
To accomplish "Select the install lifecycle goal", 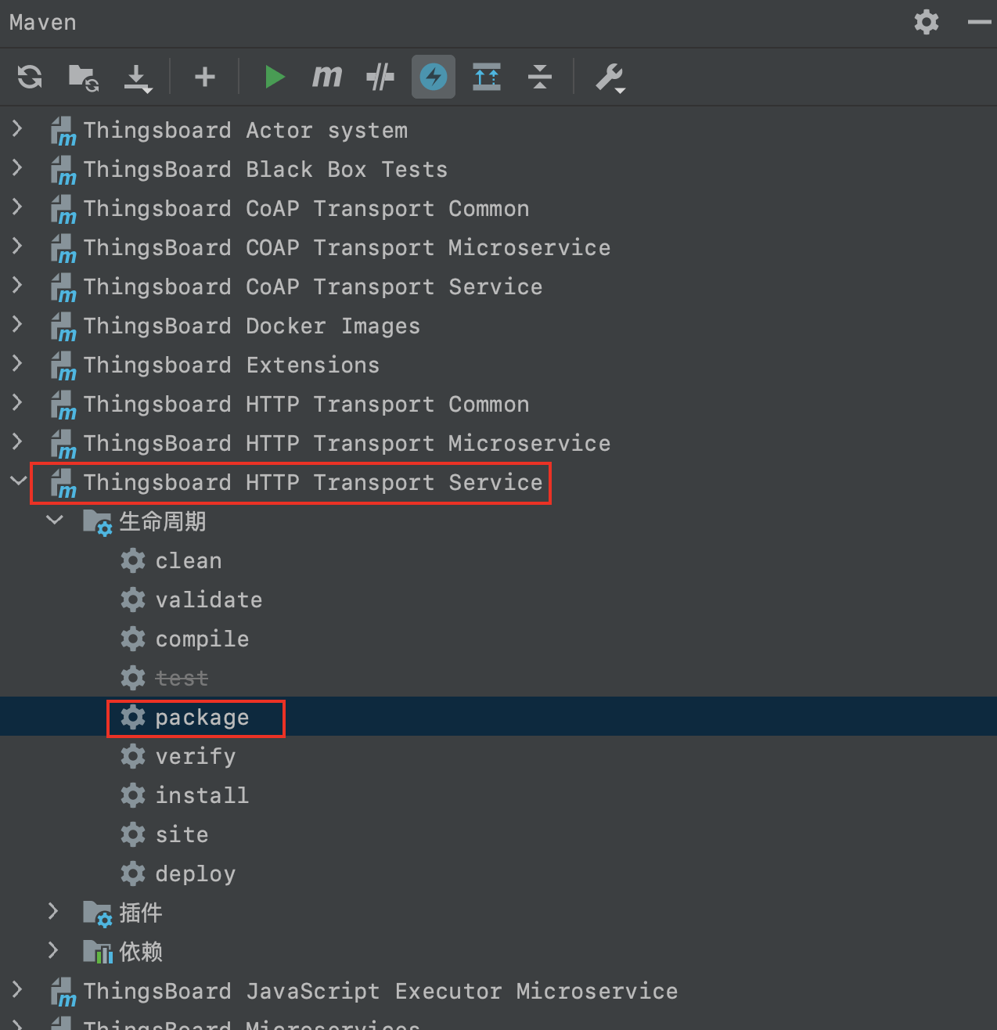I will [202, 795].
